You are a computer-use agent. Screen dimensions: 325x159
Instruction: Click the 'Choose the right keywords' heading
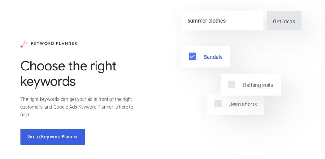coord(68,74)
